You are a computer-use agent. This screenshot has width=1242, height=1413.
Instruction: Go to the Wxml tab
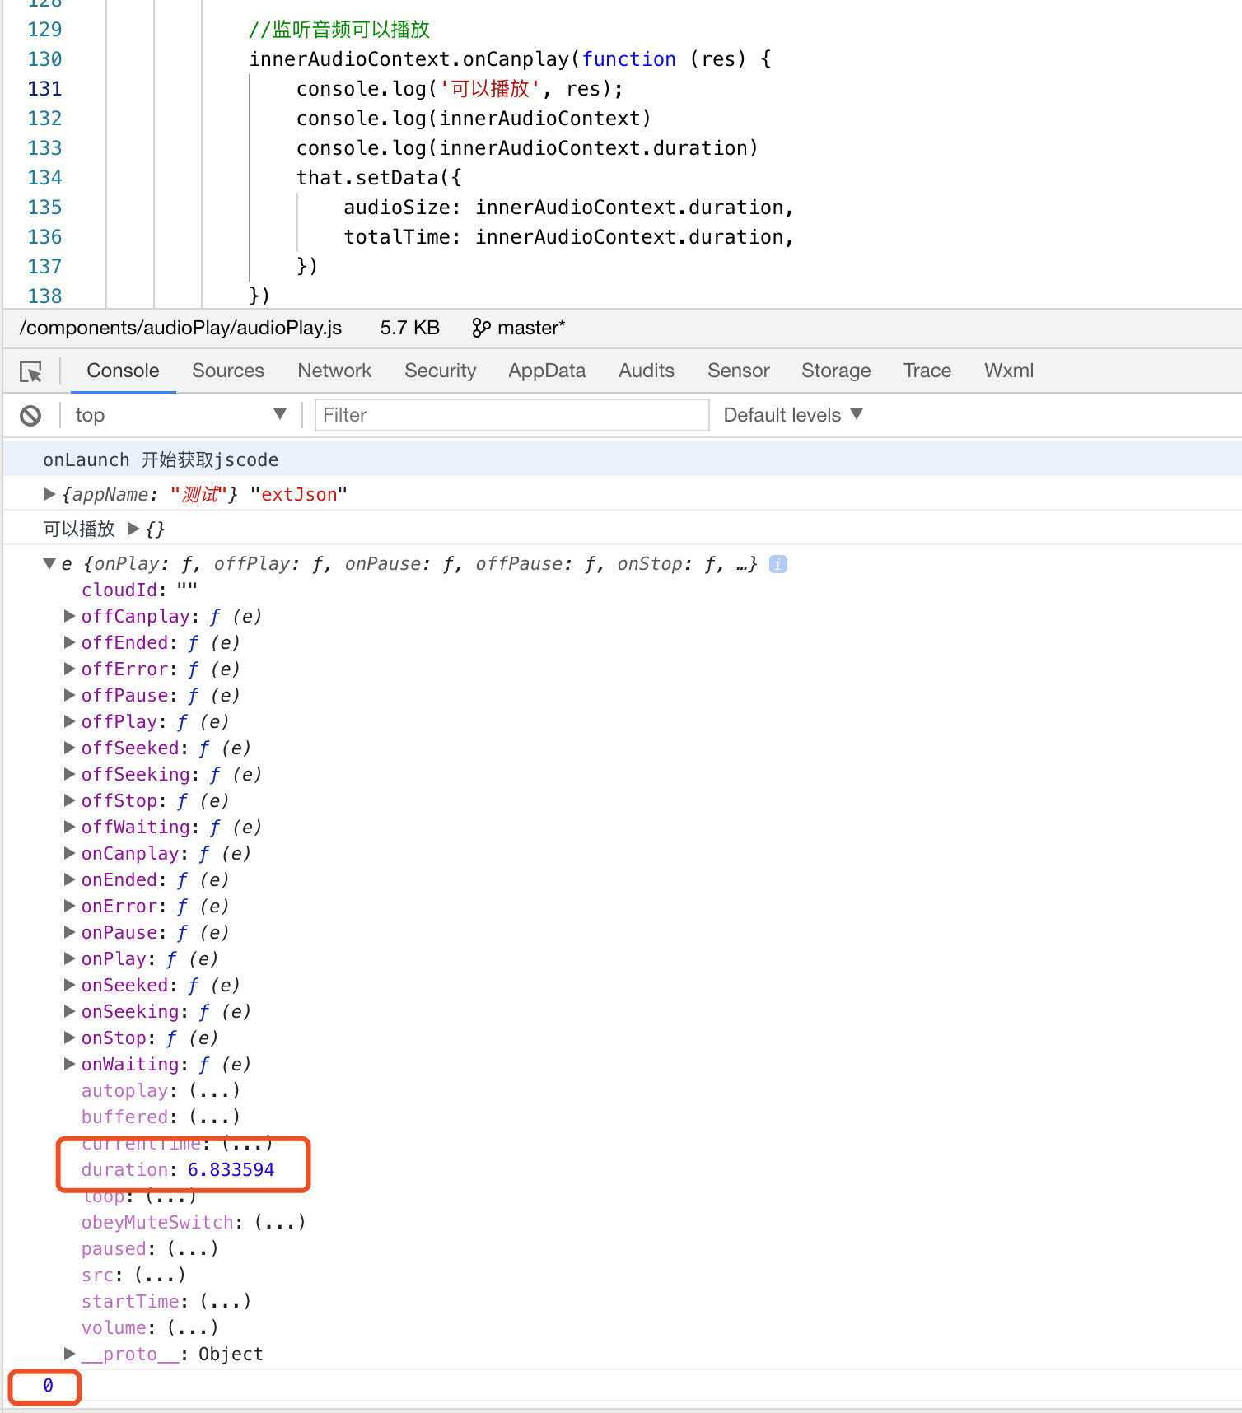pyautogui.click(x=1008, y=371)
